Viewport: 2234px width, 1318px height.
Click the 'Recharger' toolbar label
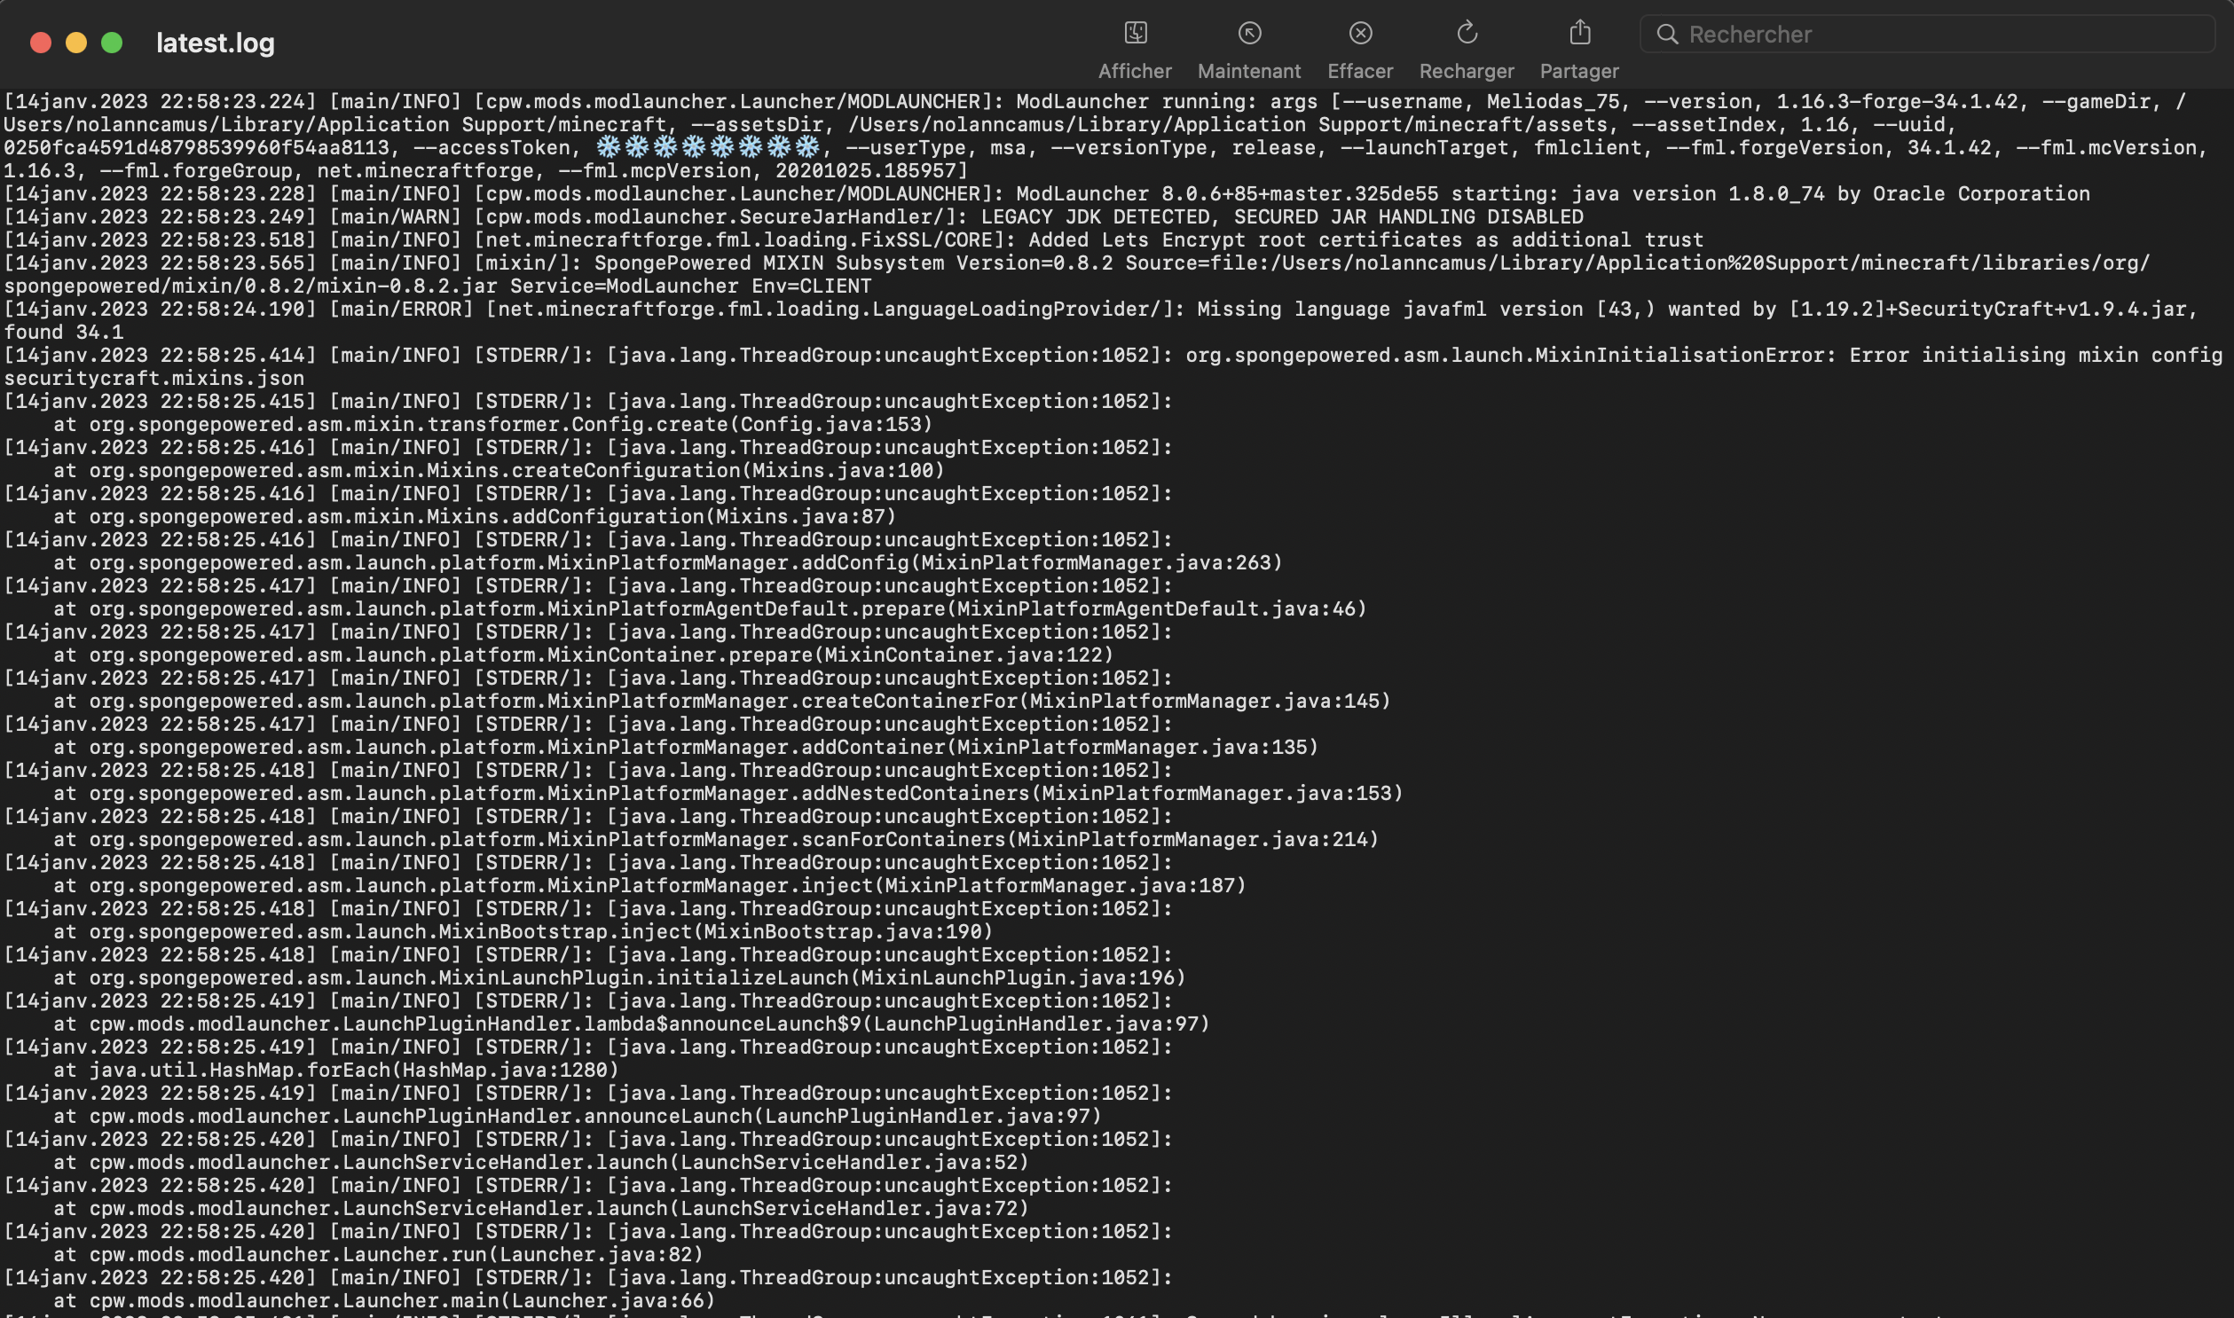[x=1467, y=71]
